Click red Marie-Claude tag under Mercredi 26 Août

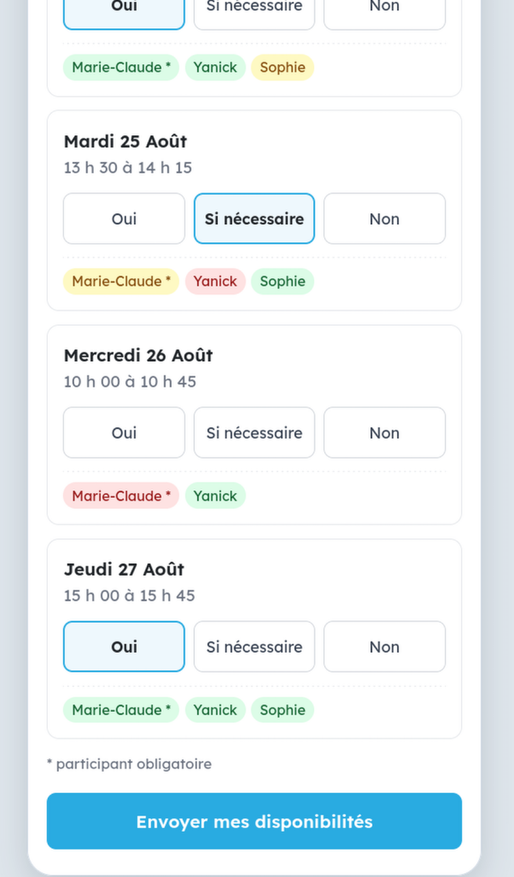click(x=121, y=496)
